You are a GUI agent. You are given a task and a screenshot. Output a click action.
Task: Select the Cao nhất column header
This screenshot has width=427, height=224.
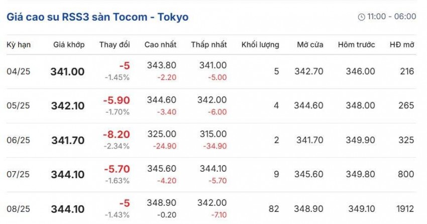point(160,45)
